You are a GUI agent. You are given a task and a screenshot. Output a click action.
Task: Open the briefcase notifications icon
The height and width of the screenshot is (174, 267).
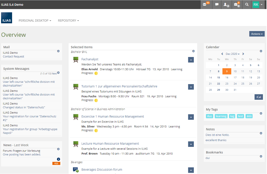[x=237, y=4]
